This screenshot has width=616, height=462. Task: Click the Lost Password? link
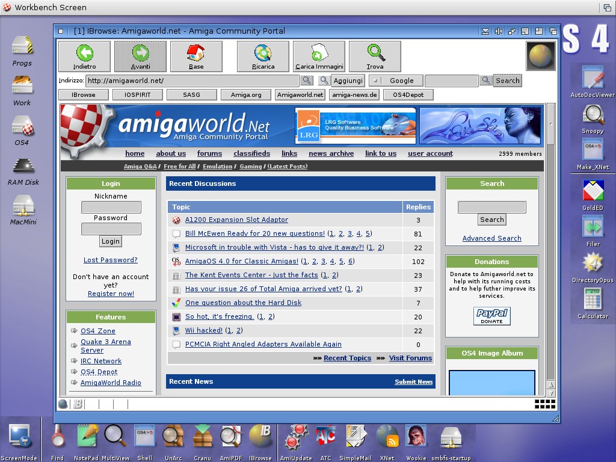click(x=111, y=260)
